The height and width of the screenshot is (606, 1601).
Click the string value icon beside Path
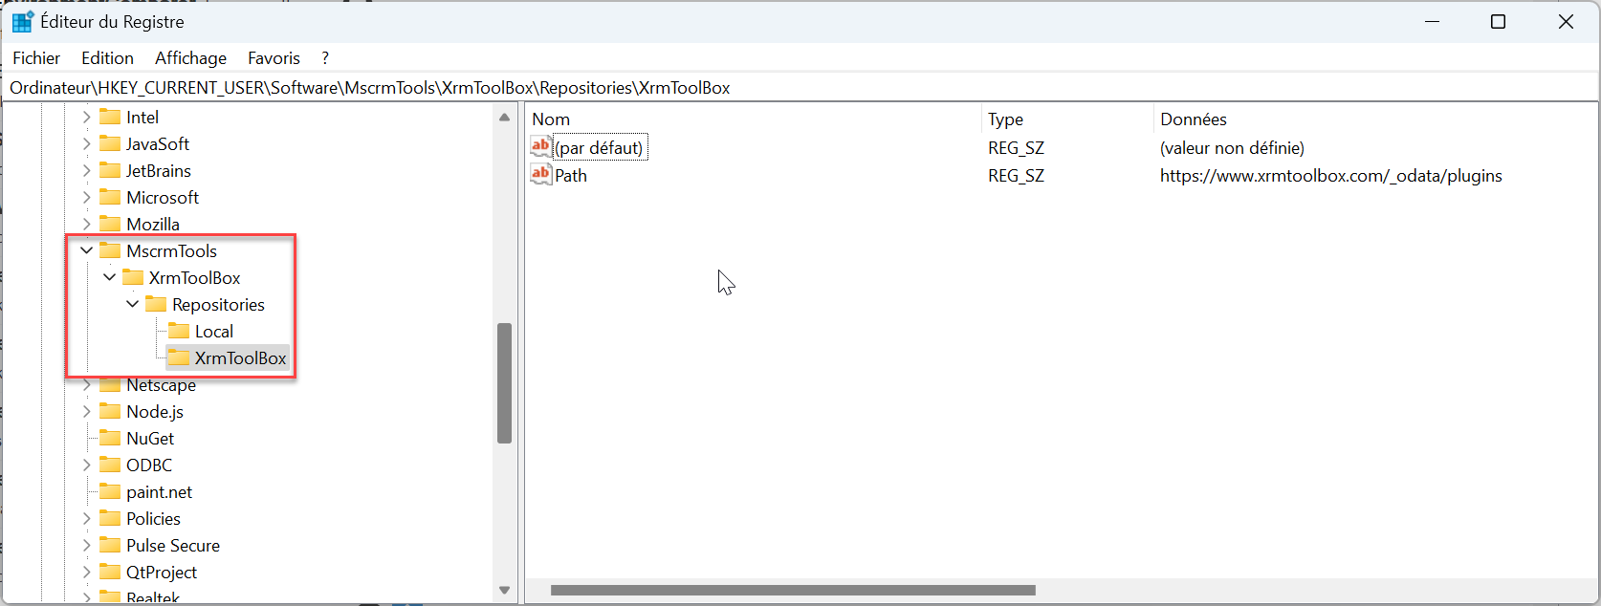[x=541, y=174]
